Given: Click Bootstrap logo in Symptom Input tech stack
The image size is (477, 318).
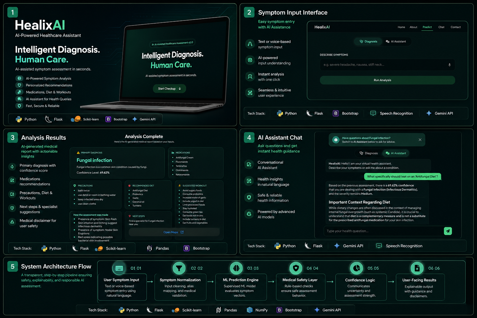Looking at the screenshot, I should tap(336, 113).
